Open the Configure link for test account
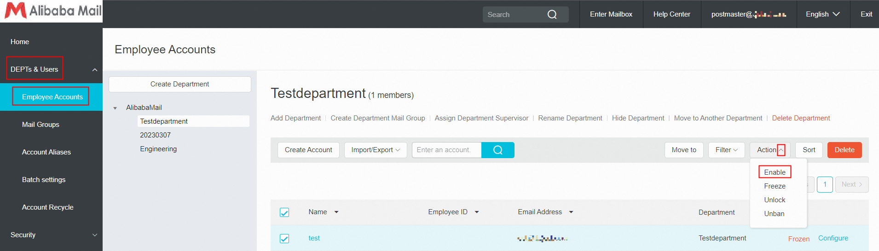 pyautogui.click(x=833, y=238)
